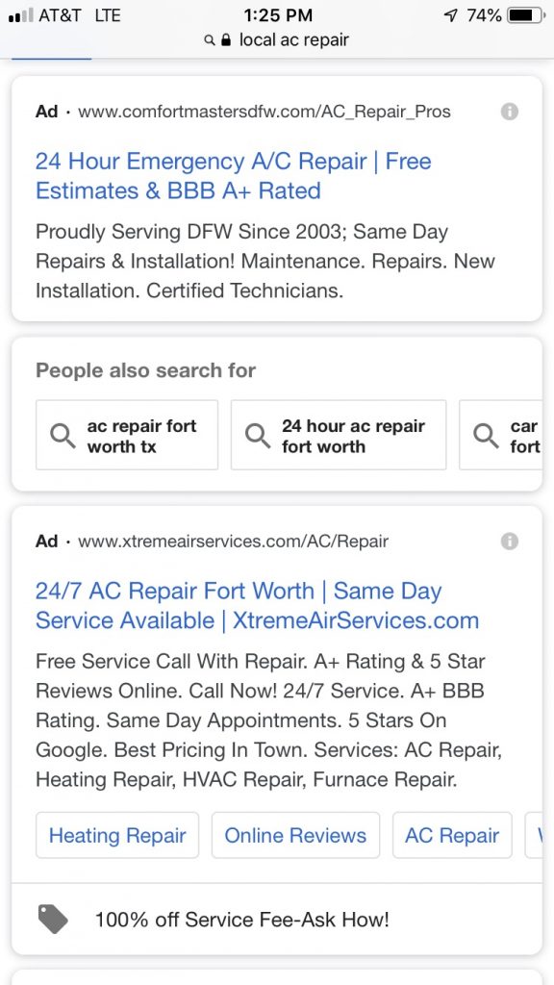Tap the xtremeairservices.com ad URL

[x=233, y=542]
